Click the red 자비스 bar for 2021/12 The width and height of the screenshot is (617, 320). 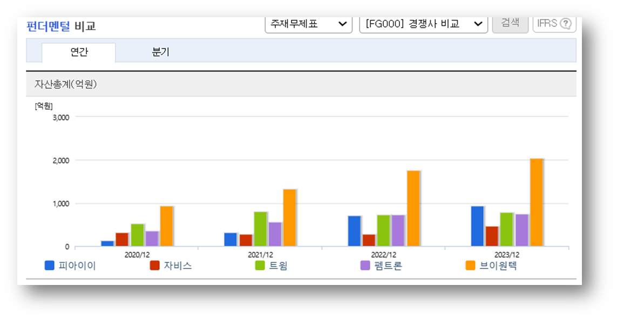(x=246, y=241)
